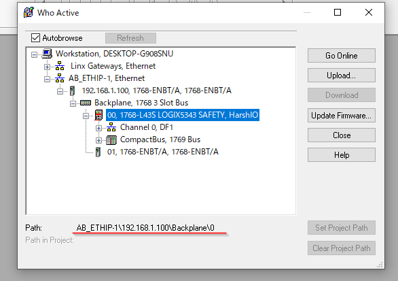Viewport: 398px width, 281px height.
Task: Expand the CompactBus, 1769 Bus node
Action: (x=98, y=140)
